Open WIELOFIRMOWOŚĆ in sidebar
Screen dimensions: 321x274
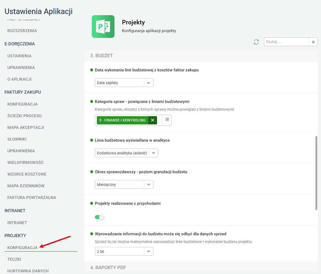[x=25, y=163]
